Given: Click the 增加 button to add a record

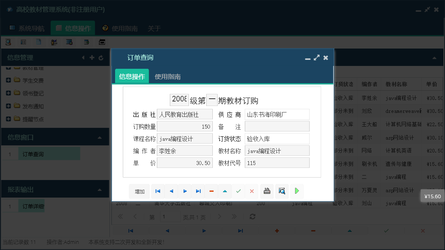Looking at the screenshot, I should [x=139, y=191].
